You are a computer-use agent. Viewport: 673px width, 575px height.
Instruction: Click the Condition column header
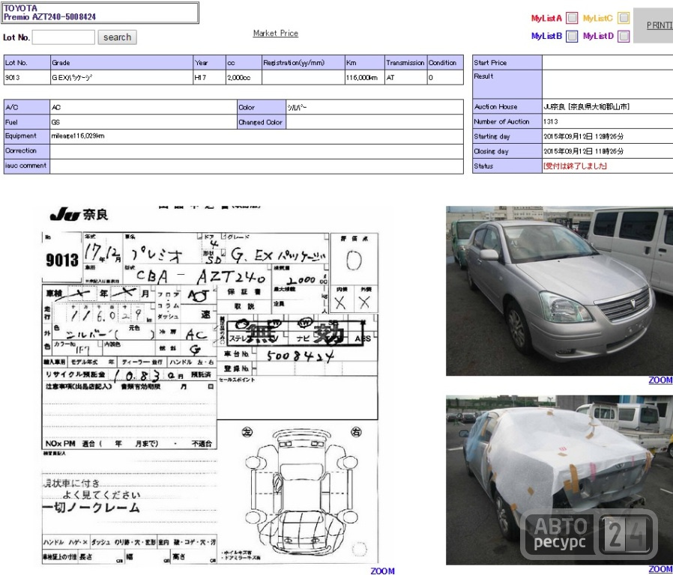coord(445,63)
